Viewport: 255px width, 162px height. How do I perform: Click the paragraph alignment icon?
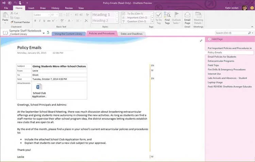coord(78,21)
